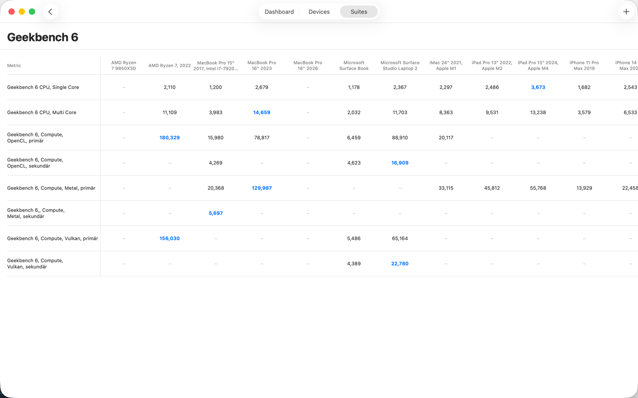Open the Devices tab
638x398 pixels.
[x=319, y=12]
